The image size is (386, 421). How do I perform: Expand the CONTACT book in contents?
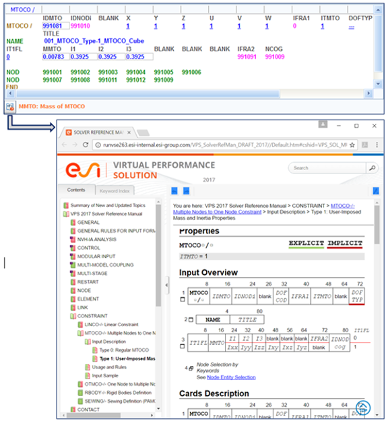click(x=73, y=410)
